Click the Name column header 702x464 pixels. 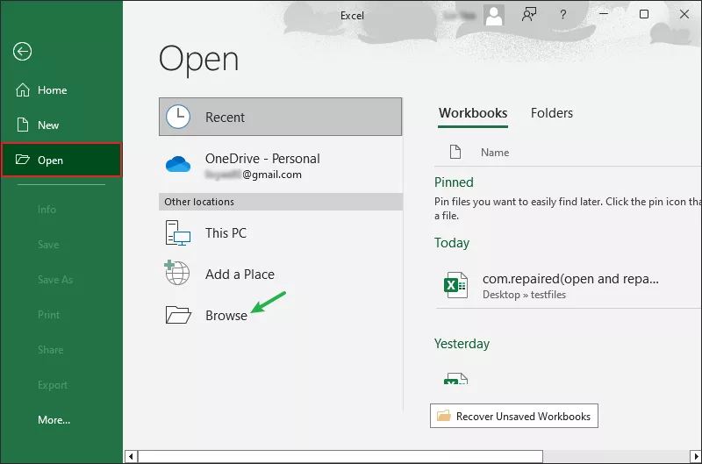[495, 153]
